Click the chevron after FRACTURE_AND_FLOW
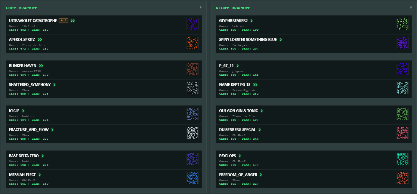417x194 pixels. 52,130
